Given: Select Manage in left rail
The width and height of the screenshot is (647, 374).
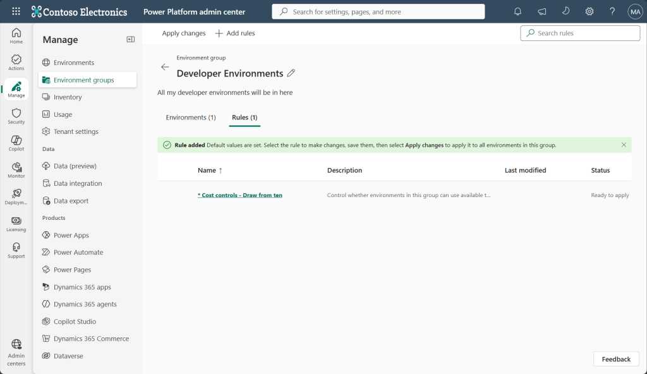Looking at the screenshot, I should click(16, 89).
